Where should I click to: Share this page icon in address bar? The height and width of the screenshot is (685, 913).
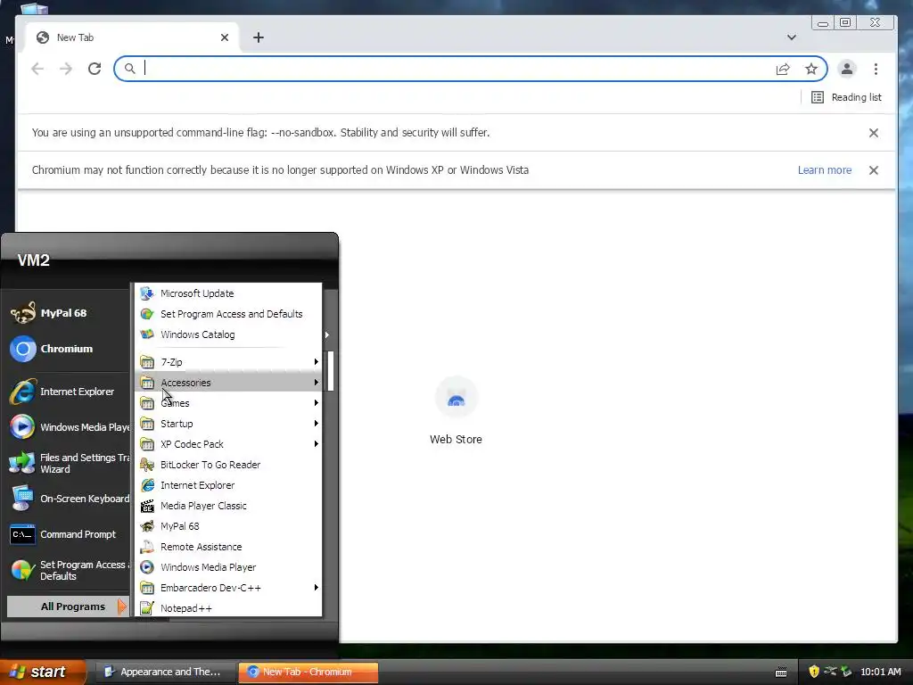tap(783, 70)
